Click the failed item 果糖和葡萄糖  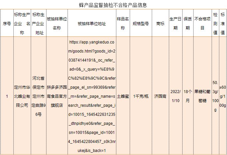point(202,96)
